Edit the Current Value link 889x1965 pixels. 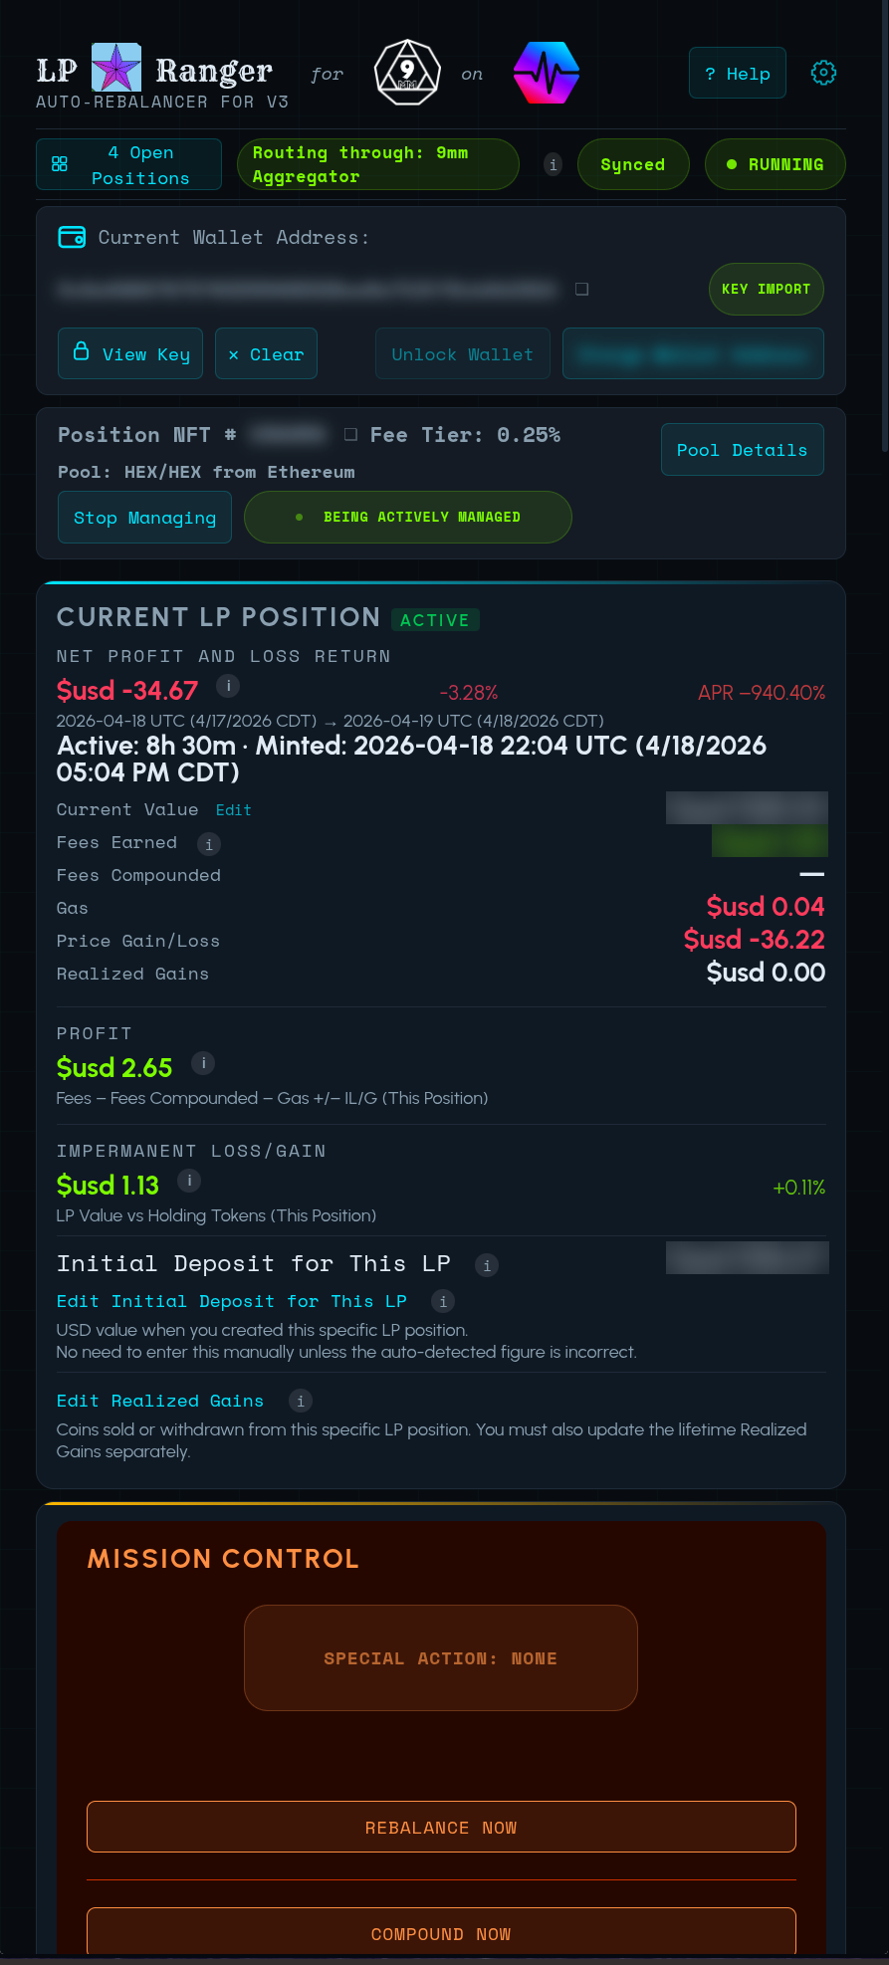(x=233, y=810)
